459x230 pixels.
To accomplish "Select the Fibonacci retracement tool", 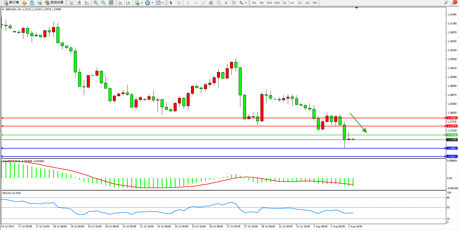I will pyautogui.click(x=219, y=3).
